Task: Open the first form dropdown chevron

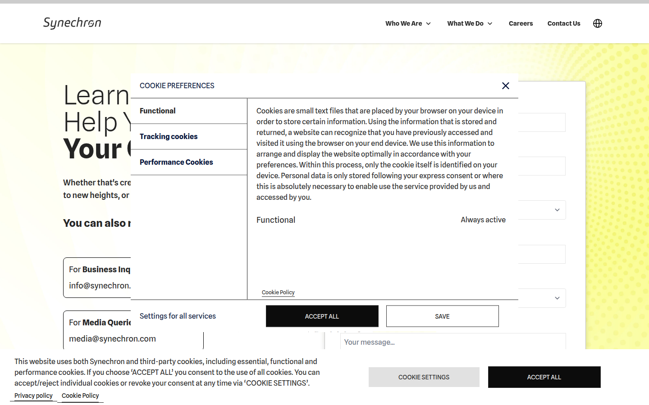Action: pos(557,210)
